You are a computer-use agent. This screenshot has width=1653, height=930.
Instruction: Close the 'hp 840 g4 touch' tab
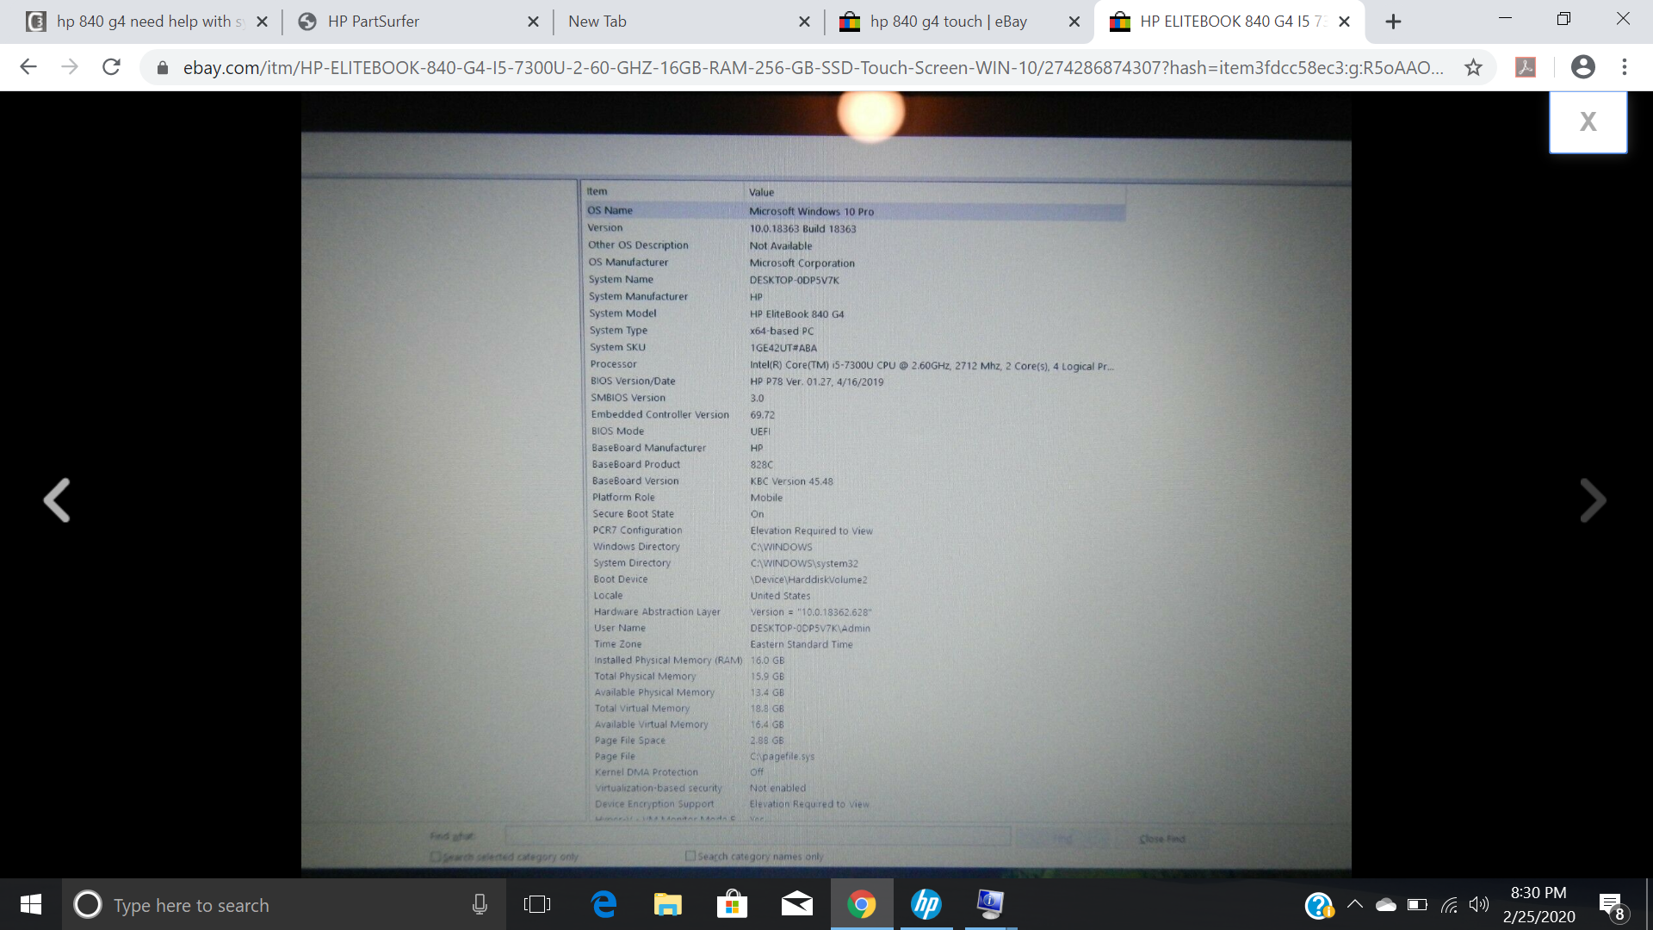coord(1074,22)
